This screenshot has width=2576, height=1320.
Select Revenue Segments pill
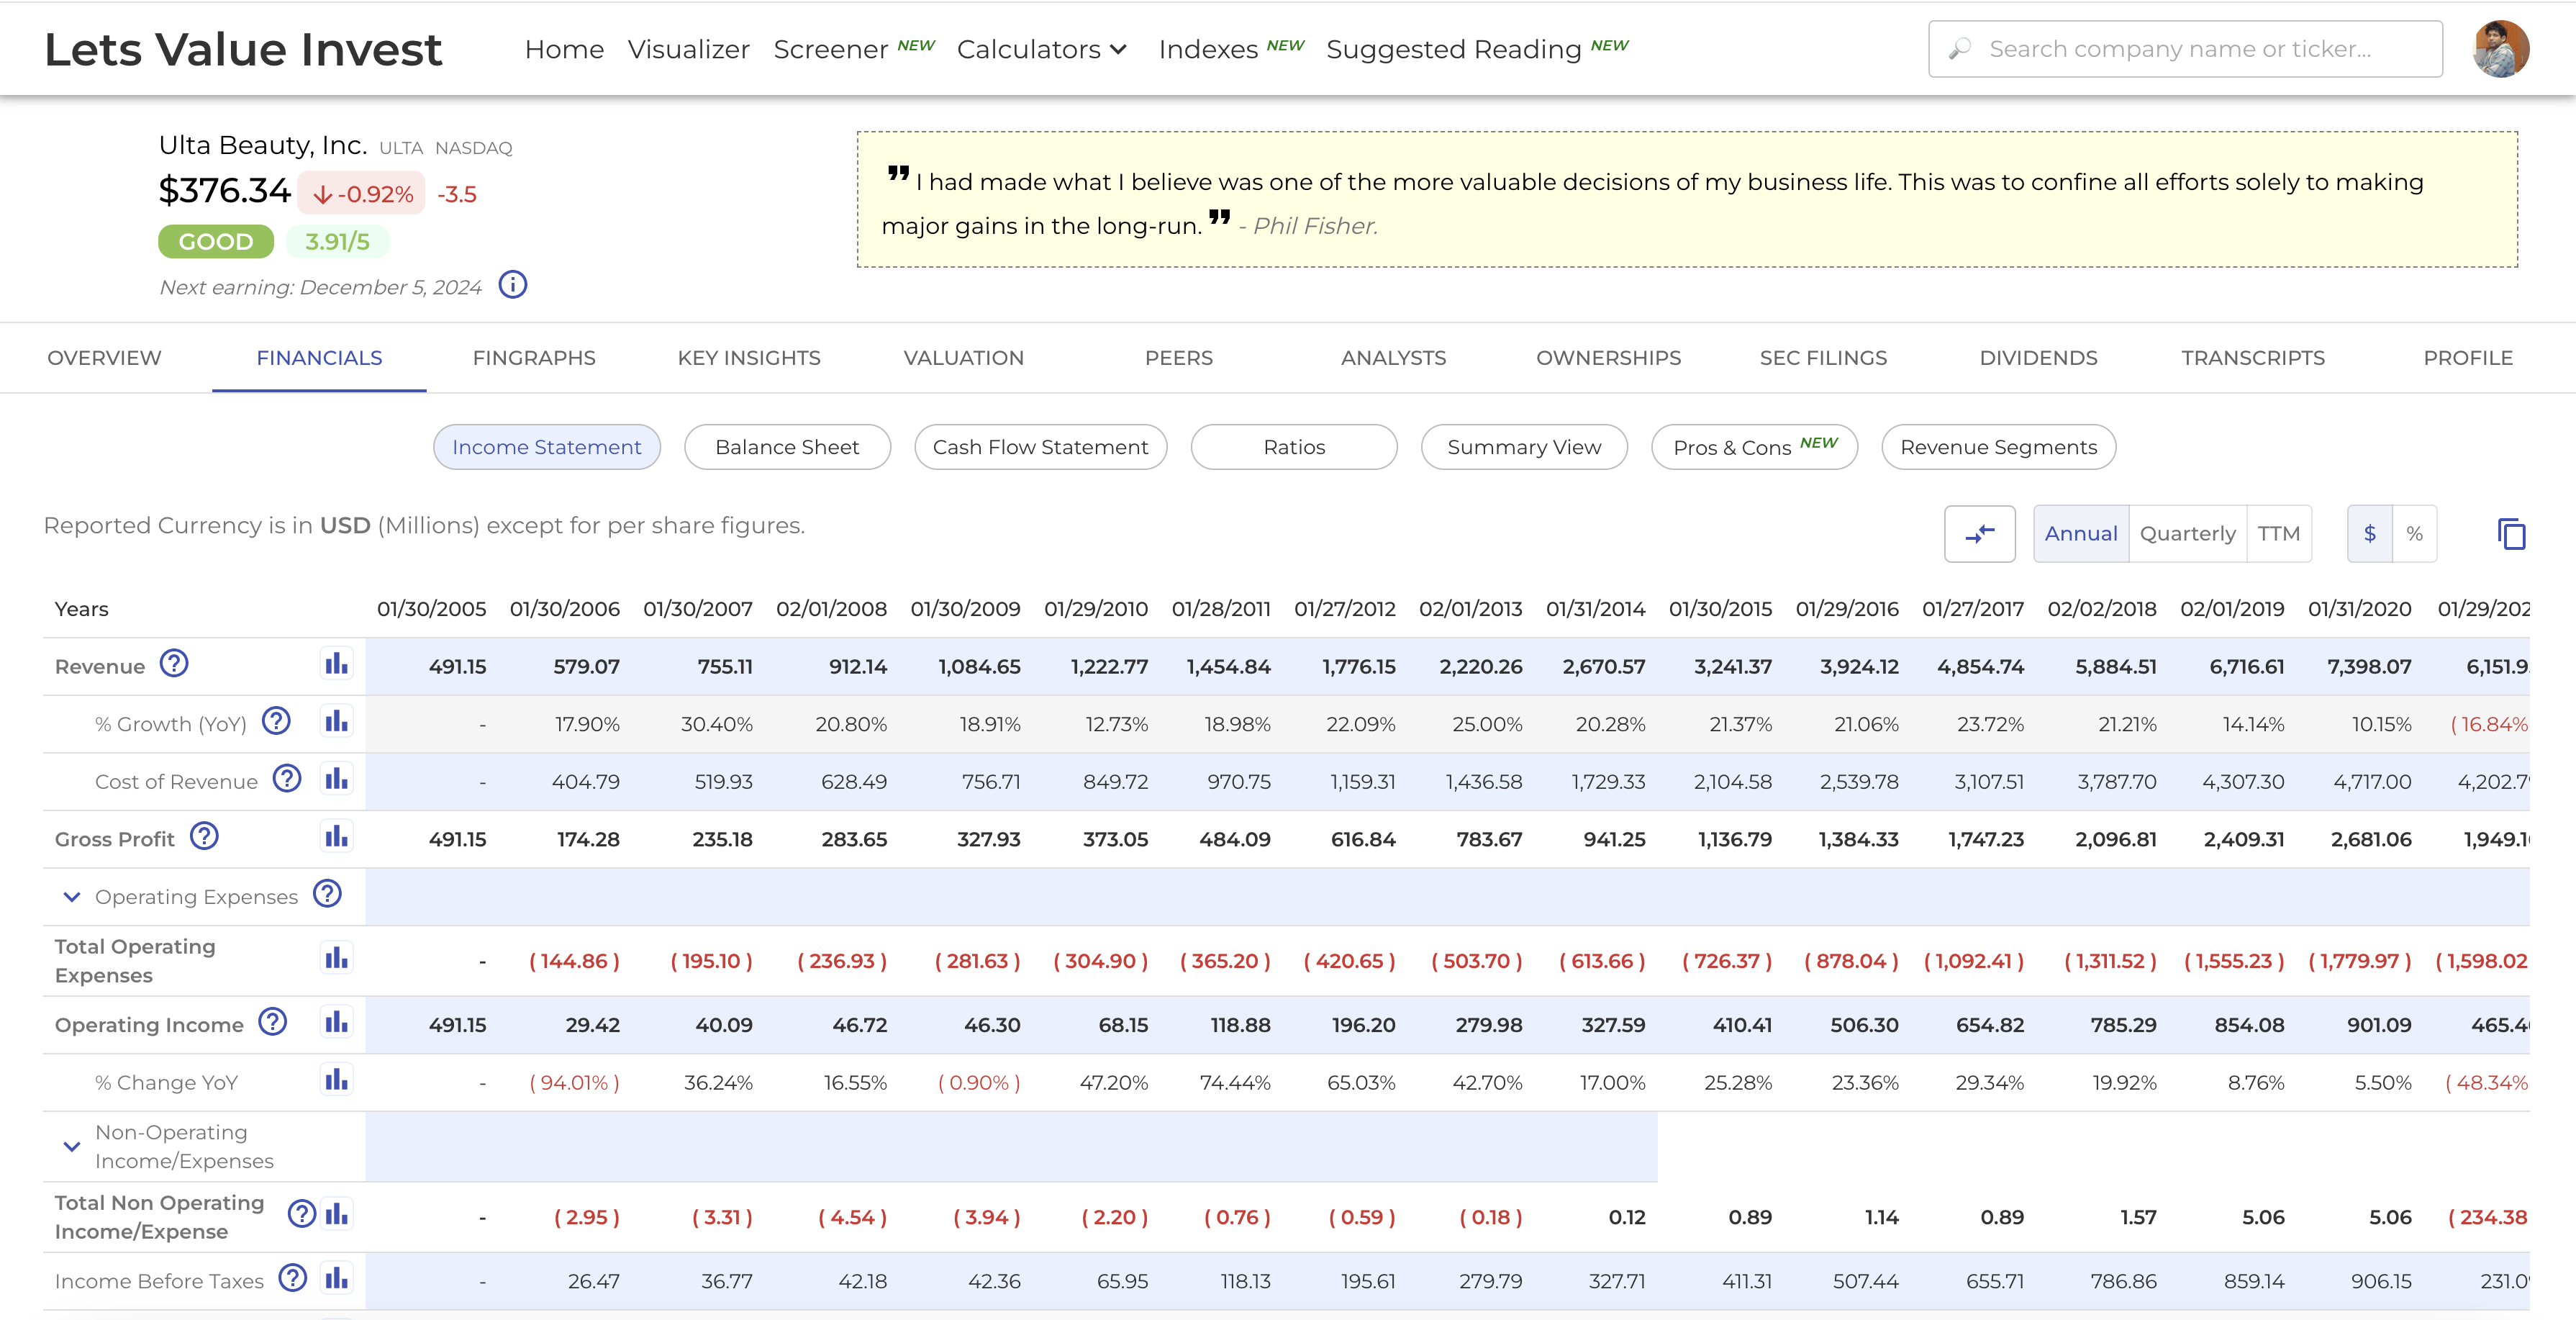(x=1998, y=447)
